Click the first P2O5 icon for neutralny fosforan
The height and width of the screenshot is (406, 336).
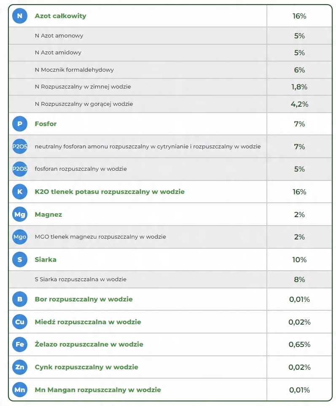(x=20, y=146)
